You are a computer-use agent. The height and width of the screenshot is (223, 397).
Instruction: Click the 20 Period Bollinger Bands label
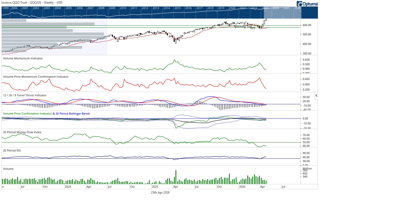73,114
